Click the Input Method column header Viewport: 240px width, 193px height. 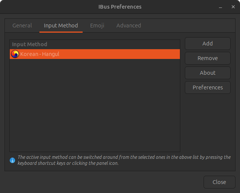pos(95,44)
